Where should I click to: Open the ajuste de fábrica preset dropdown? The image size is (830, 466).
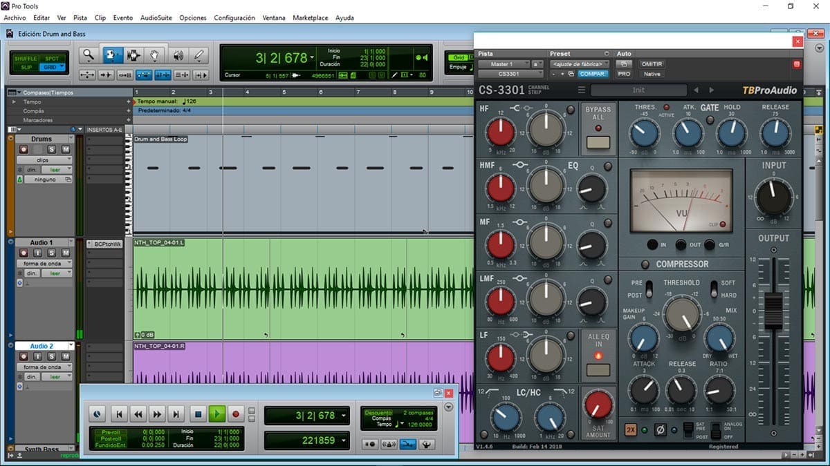[x=580, y=64]
